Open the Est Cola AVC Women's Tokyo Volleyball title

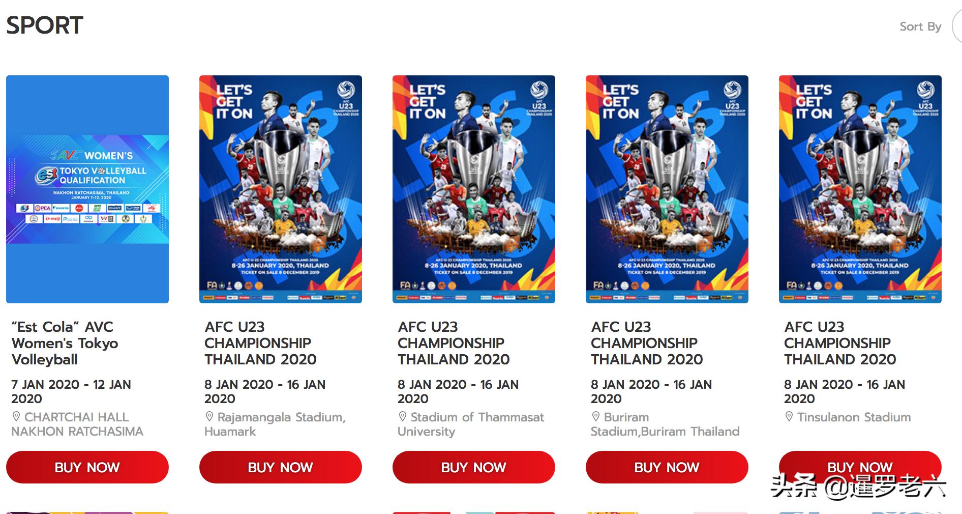coord(65,343)
